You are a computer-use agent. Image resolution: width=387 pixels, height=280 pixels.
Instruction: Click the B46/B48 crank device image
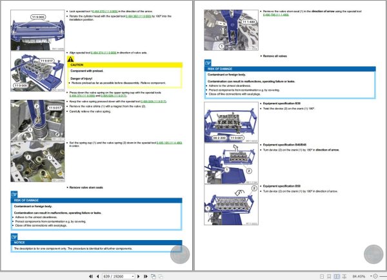[232, 163]
